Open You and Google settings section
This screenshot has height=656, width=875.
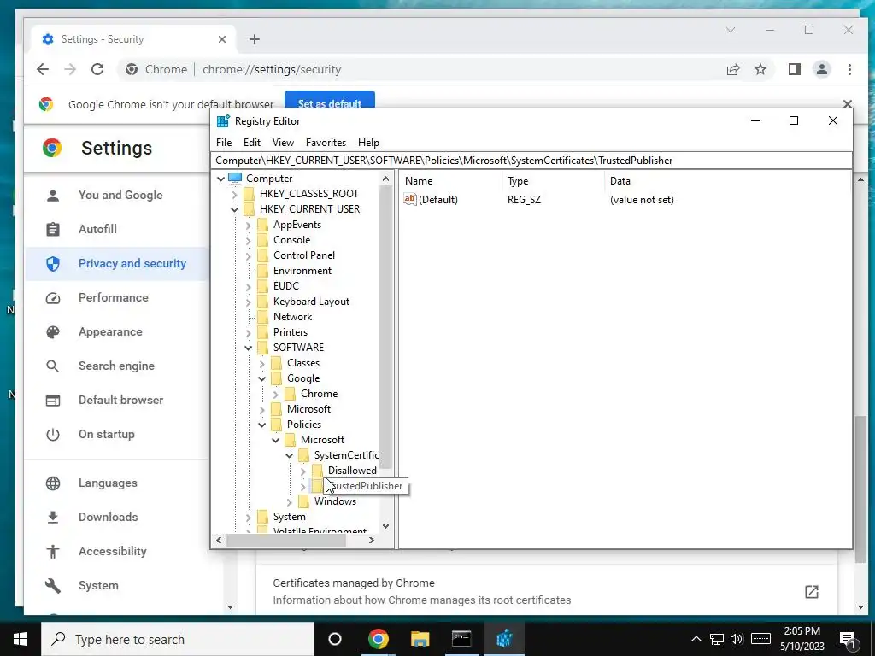click(120, 195)
